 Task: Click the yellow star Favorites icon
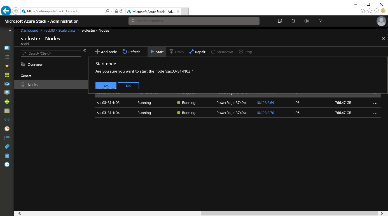(x=7, y=66)
